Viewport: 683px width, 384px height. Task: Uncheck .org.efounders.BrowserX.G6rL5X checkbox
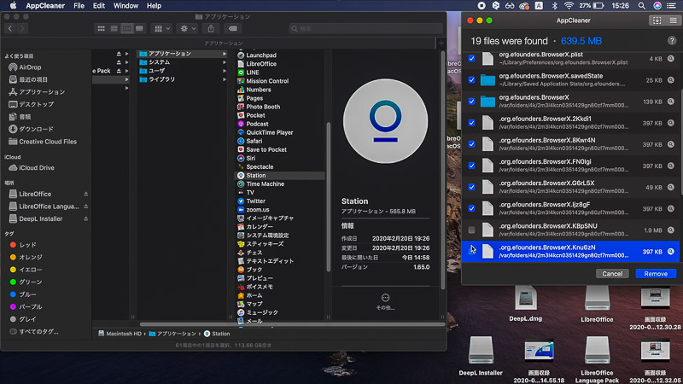point(471,187)
